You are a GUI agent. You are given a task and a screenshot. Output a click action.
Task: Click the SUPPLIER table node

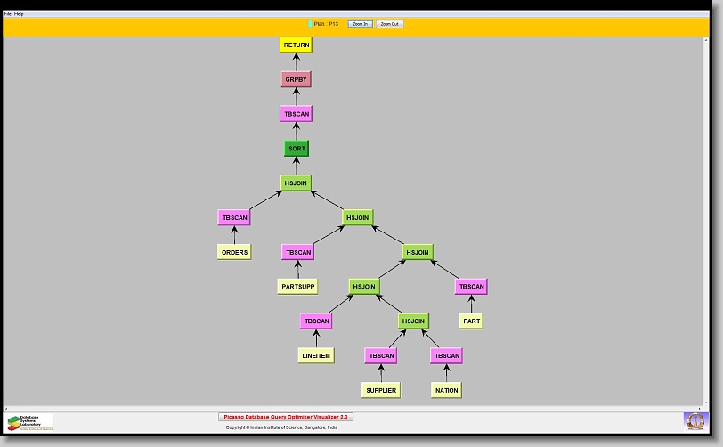click(x=381, y=390)
